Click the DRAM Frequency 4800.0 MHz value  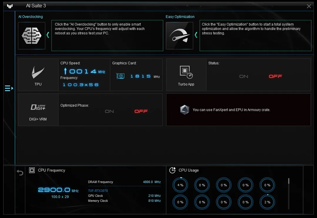tap(152, 182)
